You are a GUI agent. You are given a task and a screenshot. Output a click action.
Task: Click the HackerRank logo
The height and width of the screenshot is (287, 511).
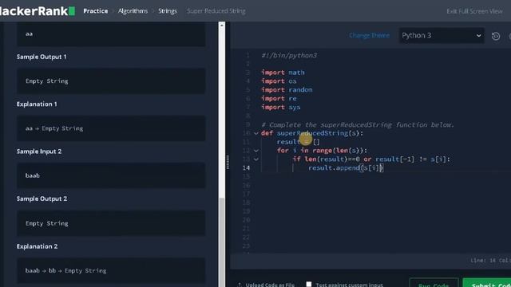point(38,10)
